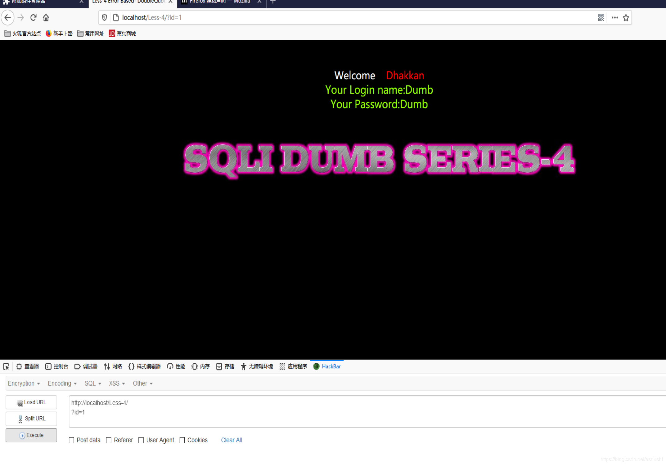Click the Split URL button

coord(31,418)
